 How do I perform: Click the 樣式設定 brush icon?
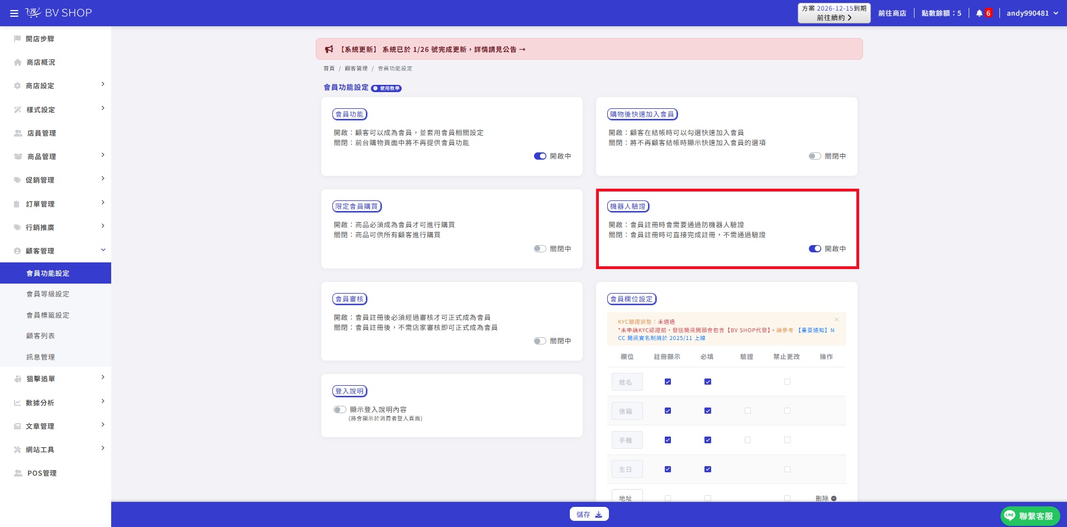(17, 110)
